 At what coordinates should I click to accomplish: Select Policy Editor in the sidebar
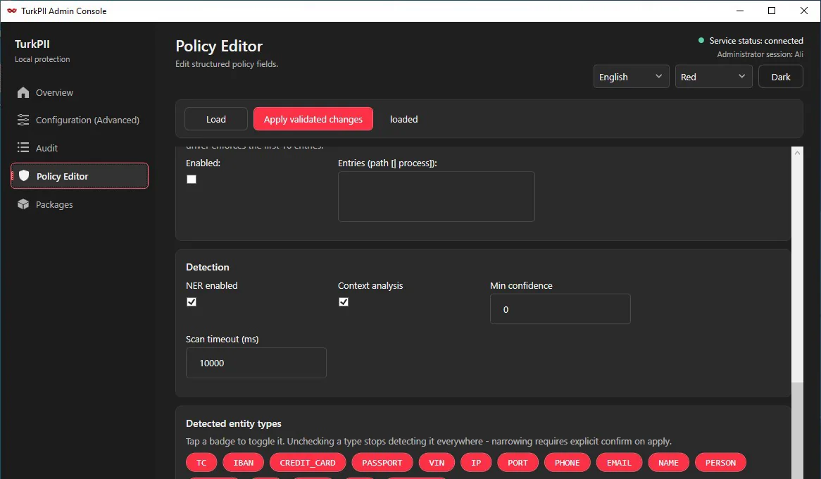(x=79, y=175)
